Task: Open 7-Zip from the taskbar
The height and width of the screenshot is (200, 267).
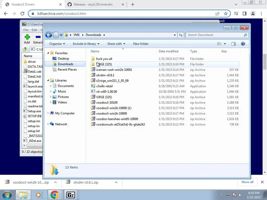Action: (70, 195)
